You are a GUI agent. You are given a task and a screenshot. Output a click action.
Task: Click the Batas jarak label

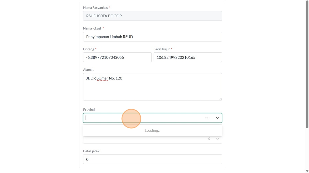click(x=91, y=151)
